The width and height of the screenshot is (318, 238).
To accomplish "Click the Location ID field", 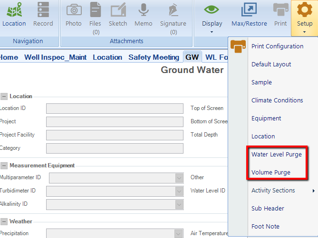I will [115, 109].
